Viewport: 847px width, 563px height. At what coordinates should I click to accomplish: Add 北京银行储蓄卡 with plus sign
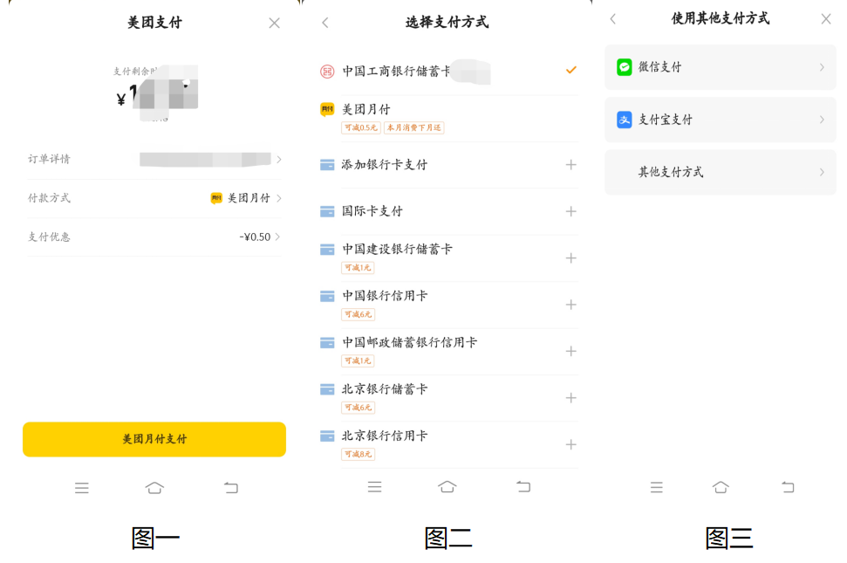click(571, 398)
